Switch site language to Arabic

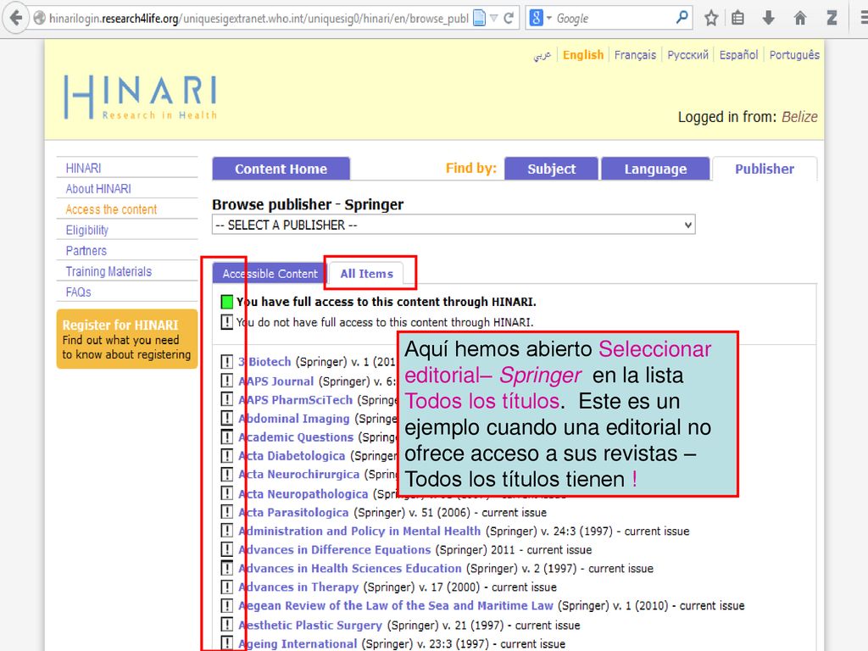542,55
